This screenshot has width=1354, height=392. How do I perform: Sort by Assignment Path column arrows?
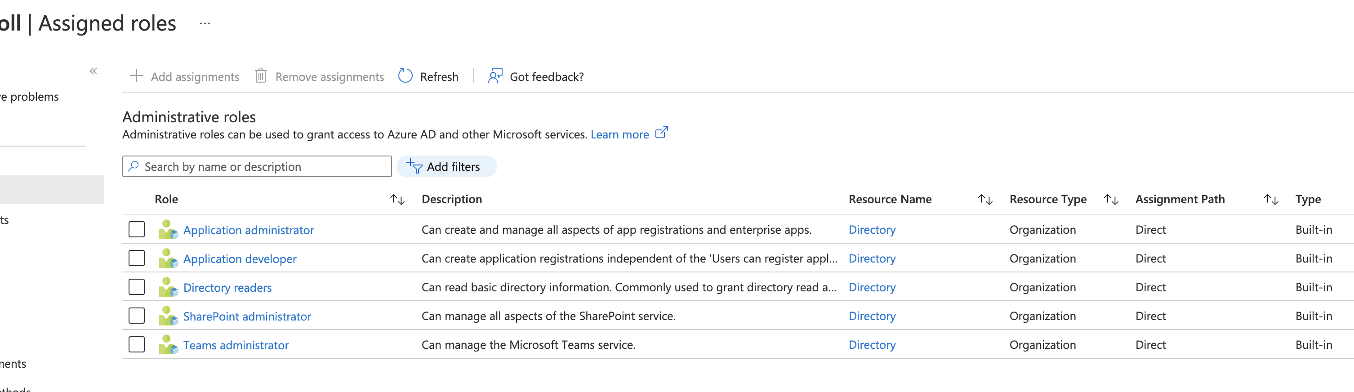pos(1271,200)
